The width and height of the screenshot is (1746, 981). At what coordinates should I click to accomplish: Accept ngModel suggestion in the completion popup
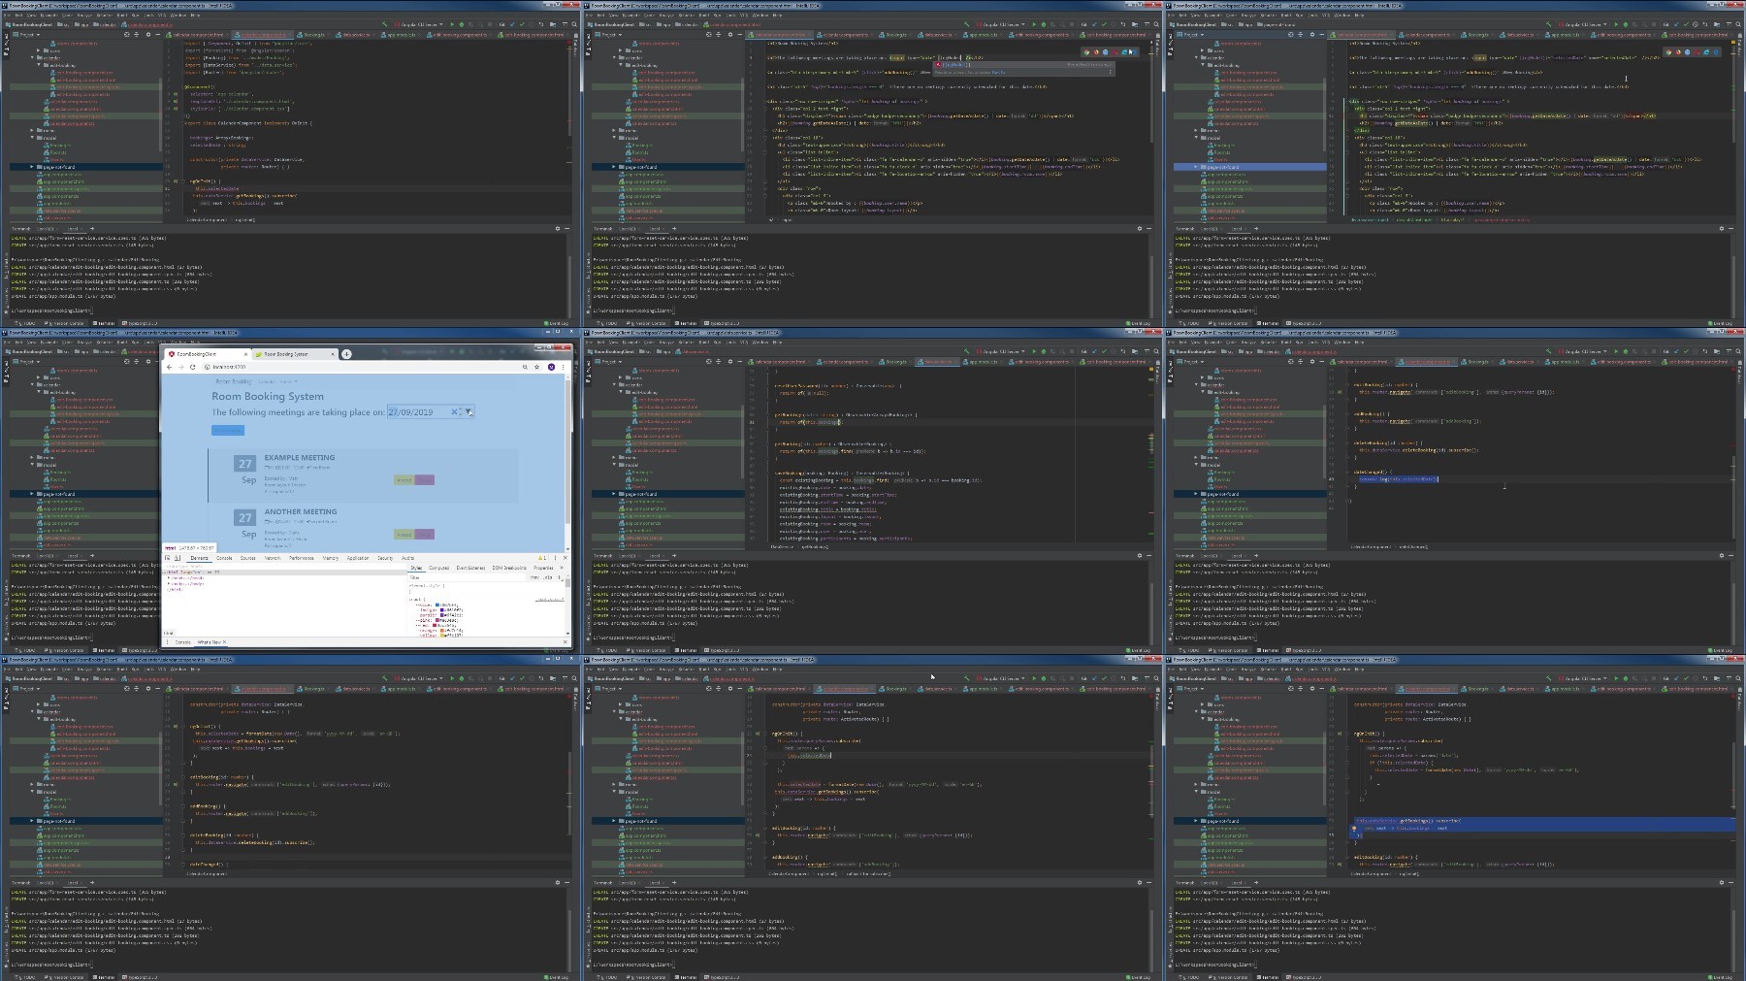tap(1023, 64)
